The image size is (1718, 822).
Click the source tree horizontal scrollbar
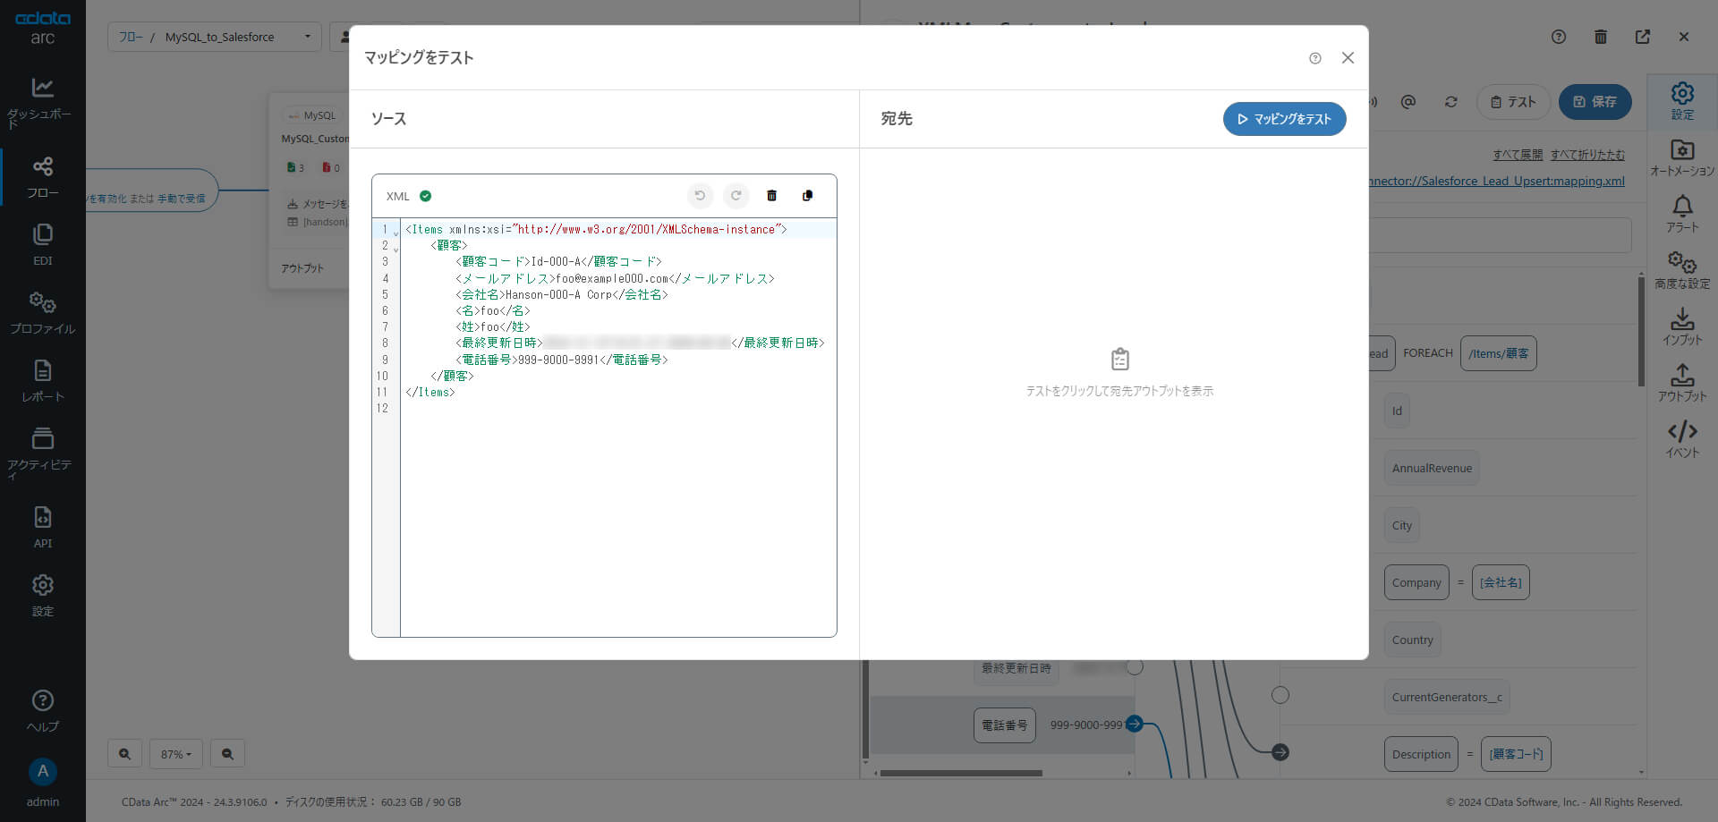(x=961, y=773)
